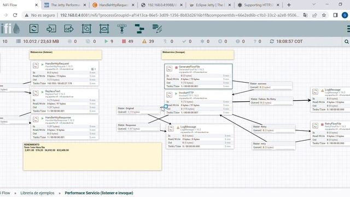Select the Remote Process Group cloud icon
This screenshot has height=197, width=350.
pos(104,28)
